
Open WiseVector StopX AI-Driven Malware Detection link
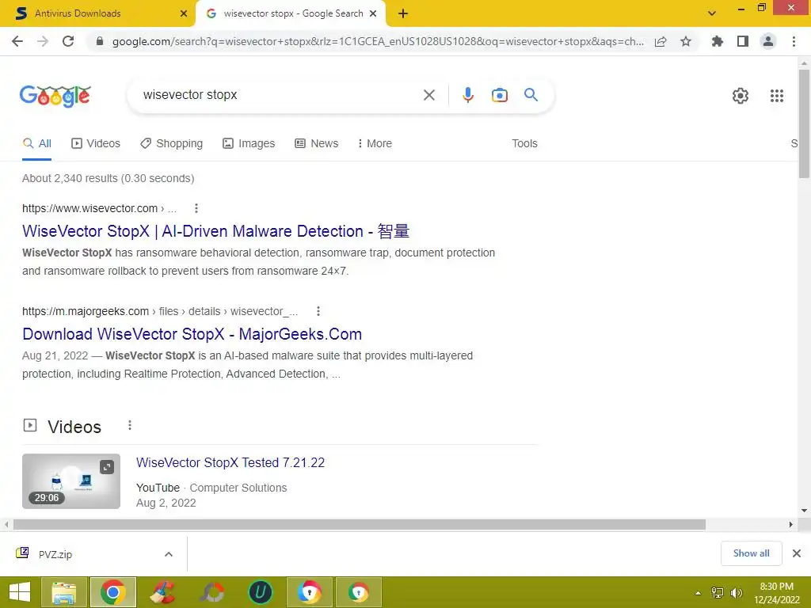tap(215, 231)
